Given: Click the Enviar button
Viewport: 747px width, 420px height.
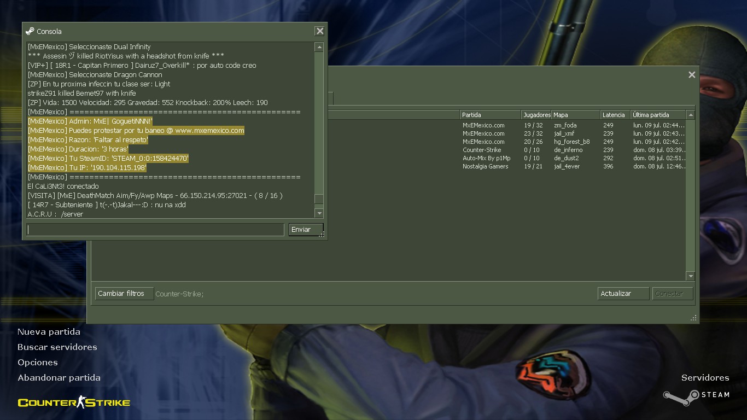Looking at the screenshot, I should point(306,230).
